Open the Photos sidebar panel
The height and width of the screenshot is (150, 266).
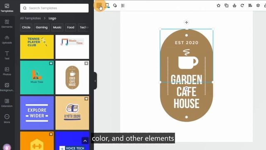pyautogui.click(x=7, y=71)
